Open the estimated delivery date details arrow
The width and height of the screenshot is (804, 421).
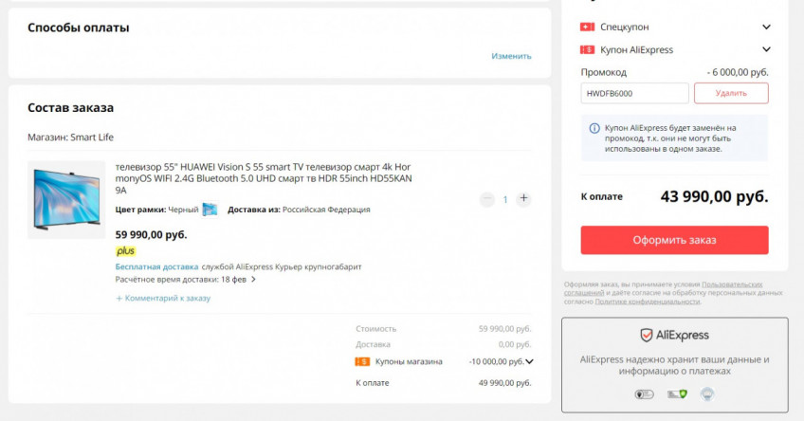253,280
